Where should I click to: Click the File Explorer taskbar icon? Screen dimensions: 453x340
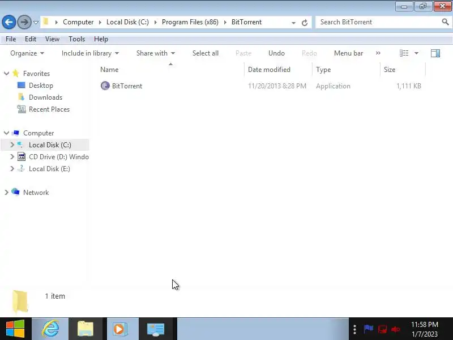pyautogui.click(x=86, y=329)
